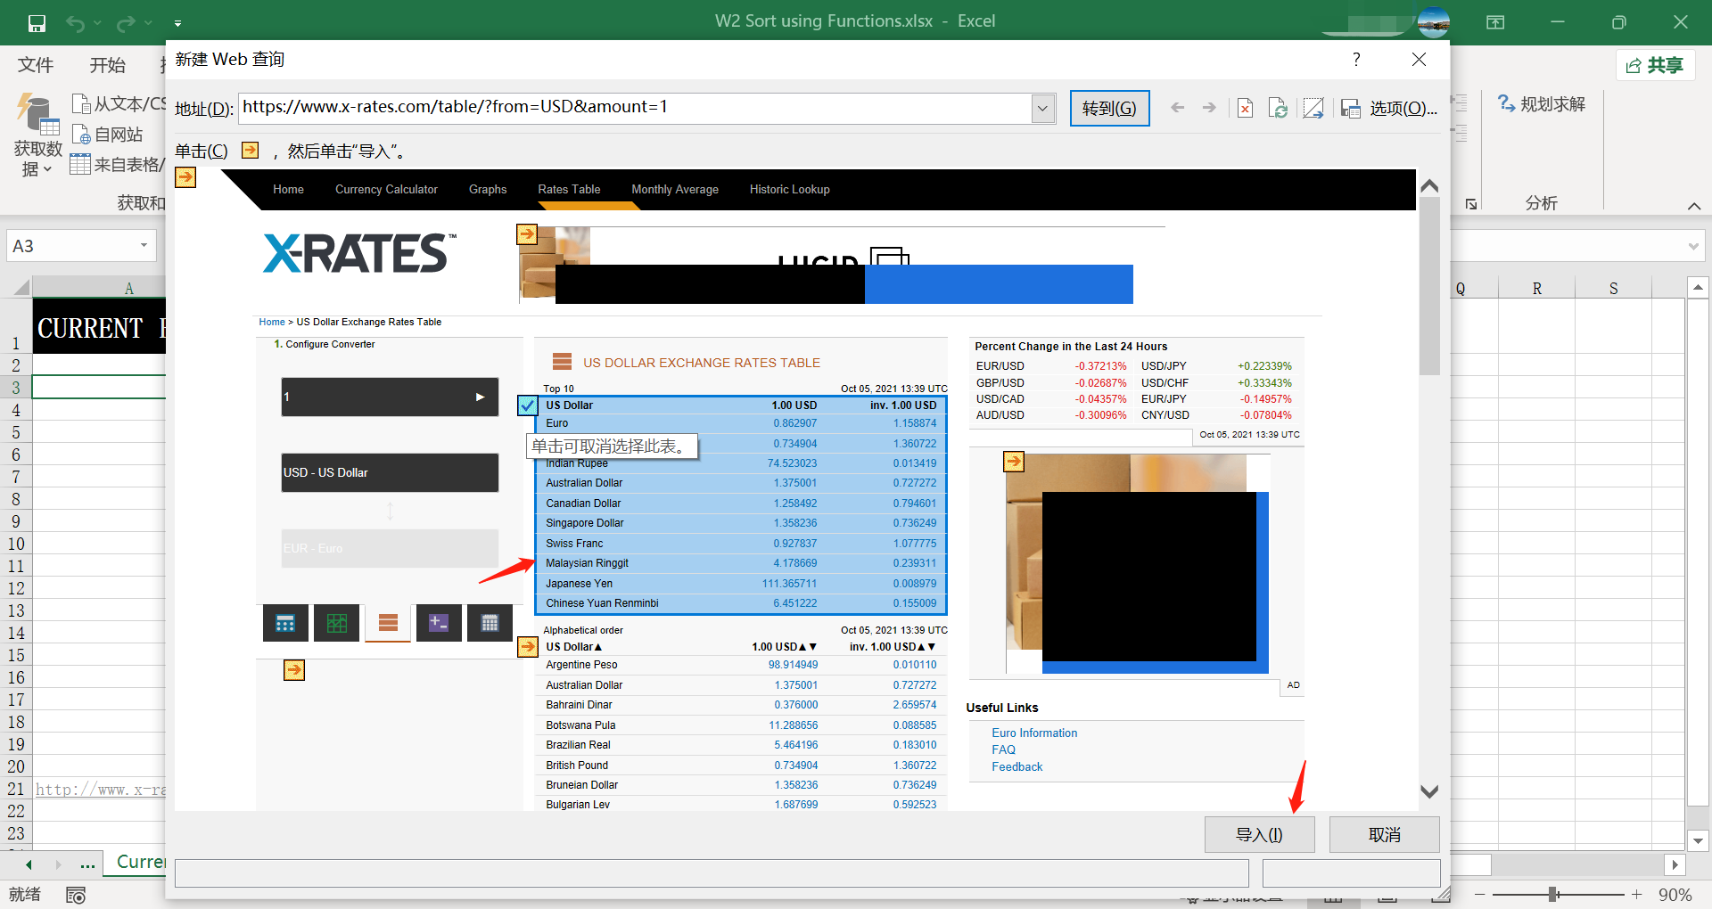This screenshot has width=1712, height=909.
Task: Open the address (地址) URL dropdown arrow
Action: tap(1043, 109)
